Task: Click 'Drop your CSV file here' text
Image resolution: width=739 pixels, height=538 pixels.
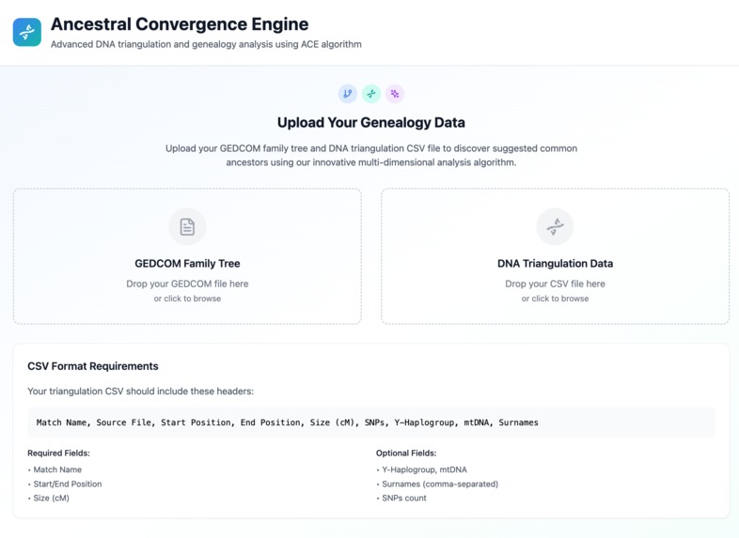Action: coord(555,284)
